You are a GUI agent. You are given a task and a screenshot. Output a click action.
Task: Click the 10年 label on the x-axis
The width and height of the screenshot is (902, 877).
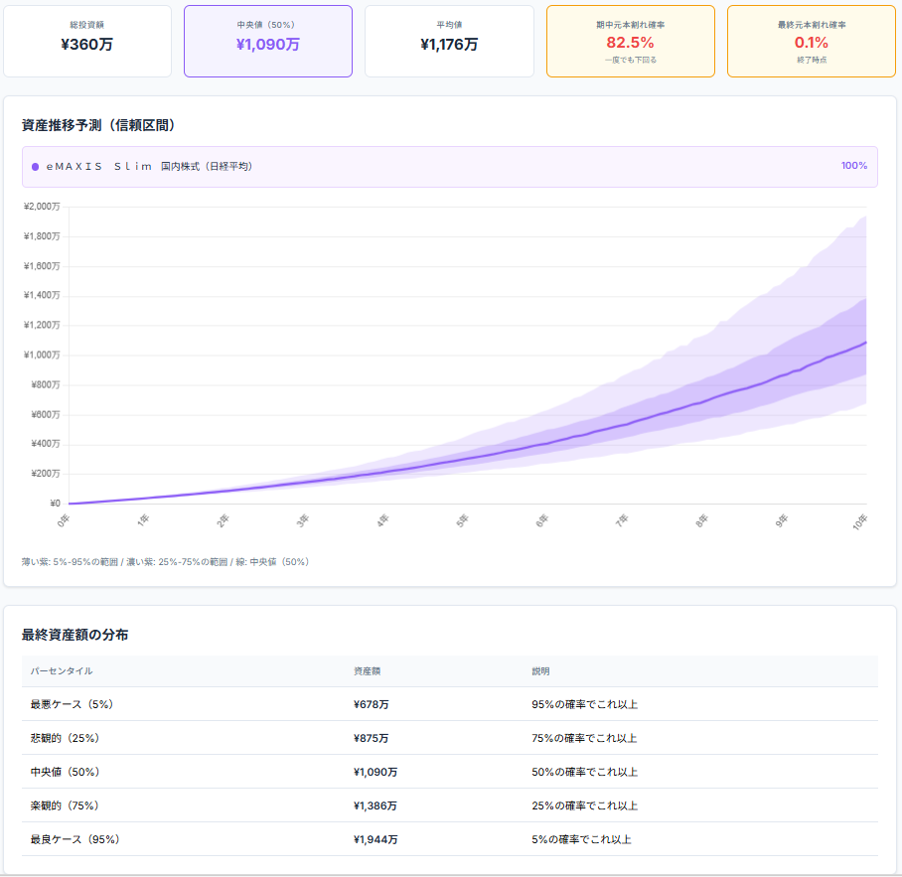click(x=860, y=522)
